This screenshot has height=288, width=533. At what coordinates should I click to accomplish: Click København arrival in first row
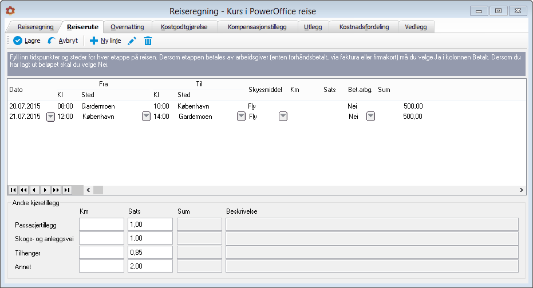pos(193,106)
